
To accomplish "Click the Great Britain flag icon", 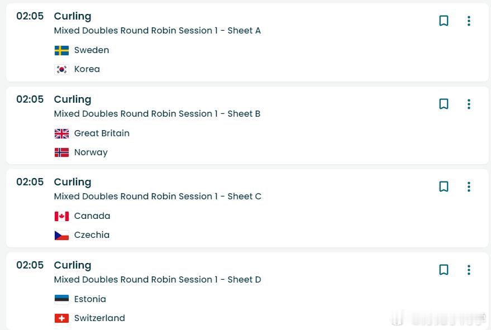I will coord(61,133).
